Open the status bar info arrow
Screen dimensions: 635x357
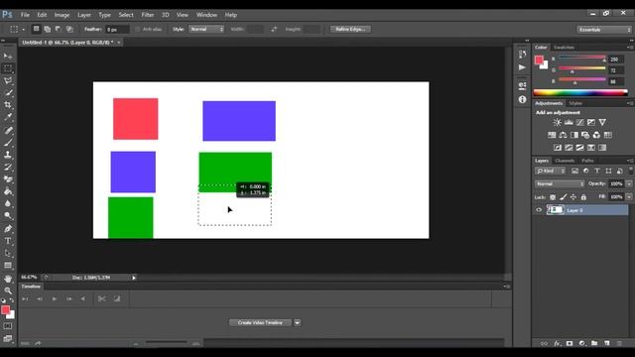click(x=134, y=278)
